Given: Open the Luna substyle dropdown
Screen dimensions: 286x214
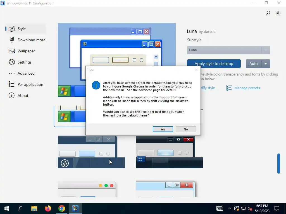Looking at the screenshot, I should pos(228,50).
